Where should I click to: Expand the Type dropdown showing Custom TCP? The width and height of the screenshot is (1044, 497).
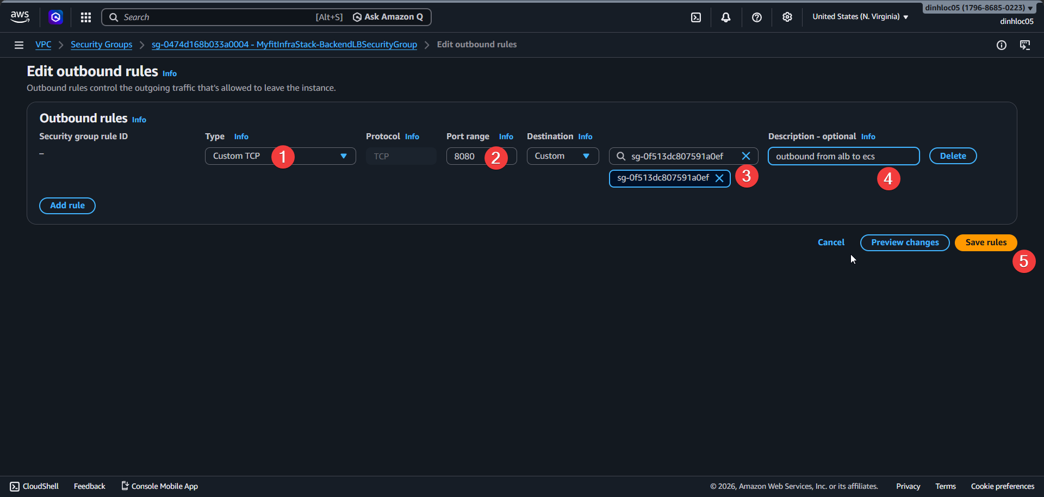tap(280, 156)
